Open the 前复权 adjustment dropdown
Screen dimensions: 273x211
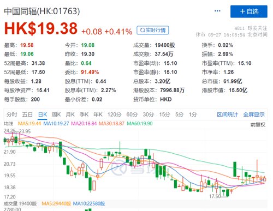pyautogui.click(x=258, y=125)
